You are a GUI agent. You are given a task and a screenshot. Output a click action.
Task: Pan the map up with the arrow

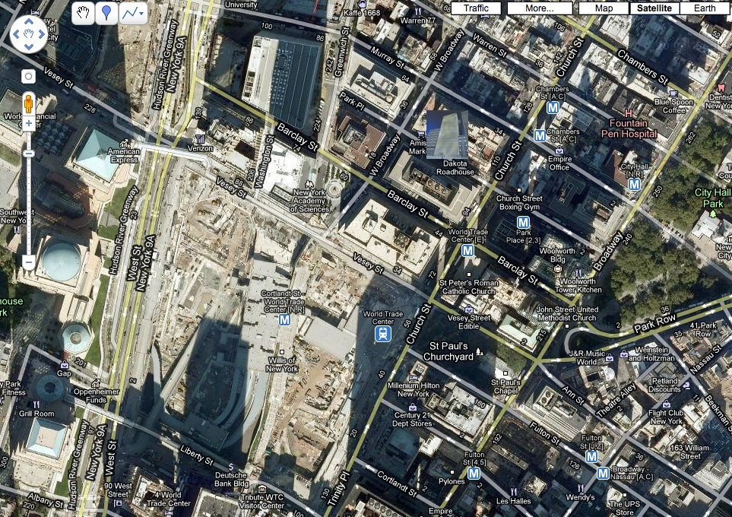coord(29,21)
